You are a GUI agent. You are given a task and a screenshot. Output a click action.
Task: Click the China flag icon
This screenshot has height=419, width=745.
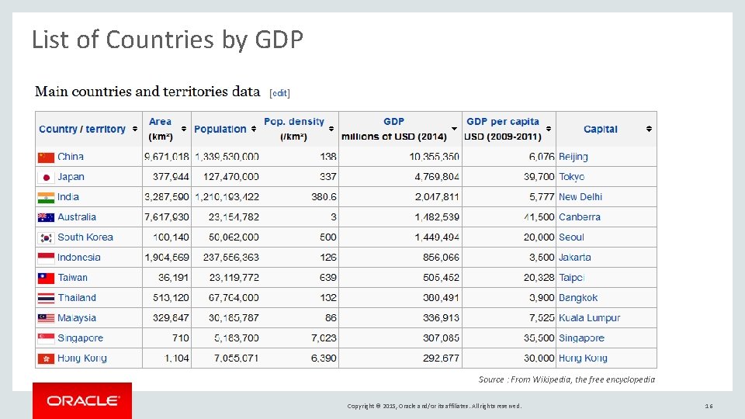pyautogui.click(x=46, y=157)
